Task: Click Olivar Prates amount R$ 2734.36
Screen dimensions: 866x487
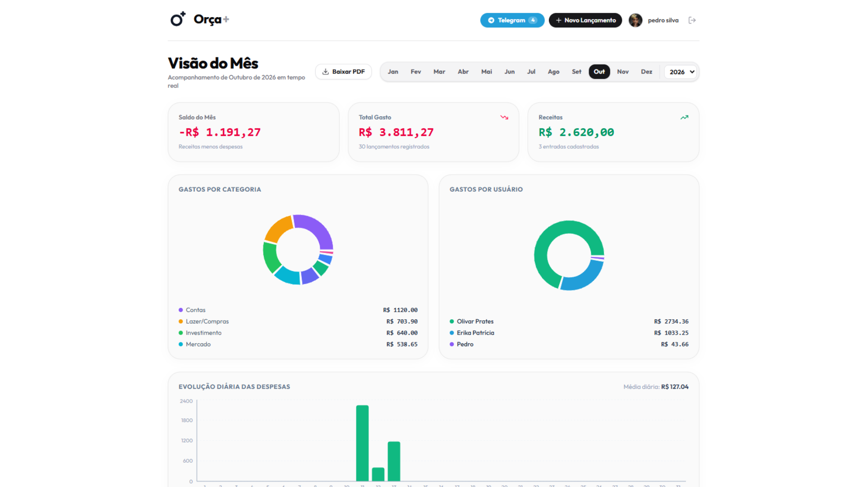Action: pos(671,322)
